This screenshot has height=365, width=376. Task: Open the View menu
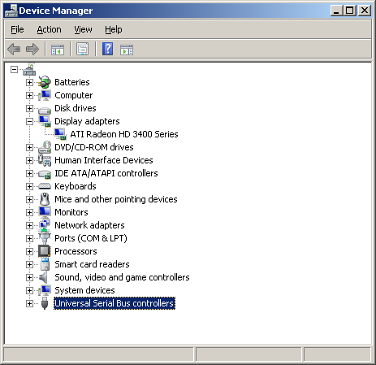83,29
